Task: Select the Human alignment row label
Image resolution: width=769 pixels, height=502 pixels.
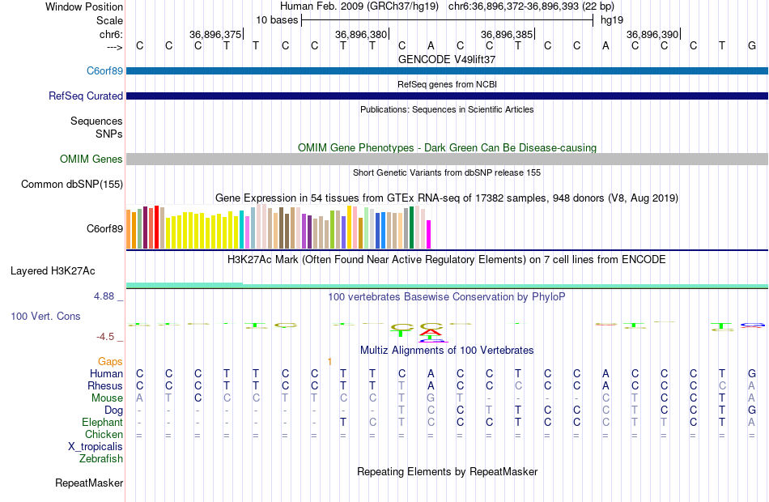Action: [106, 373]
